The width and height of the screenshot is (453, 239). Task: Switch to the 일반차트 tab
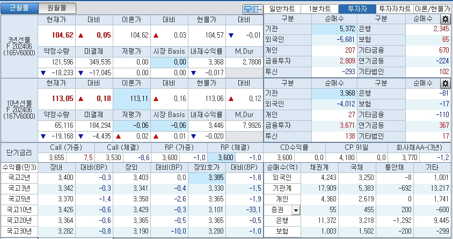tap(282, 9)
